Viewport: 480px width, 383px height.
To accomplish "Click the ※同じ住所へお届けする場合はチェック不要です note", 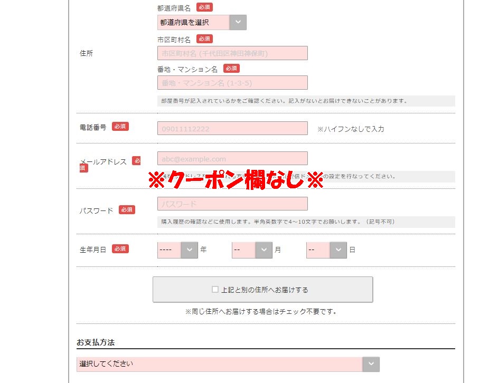I will 261,312.
